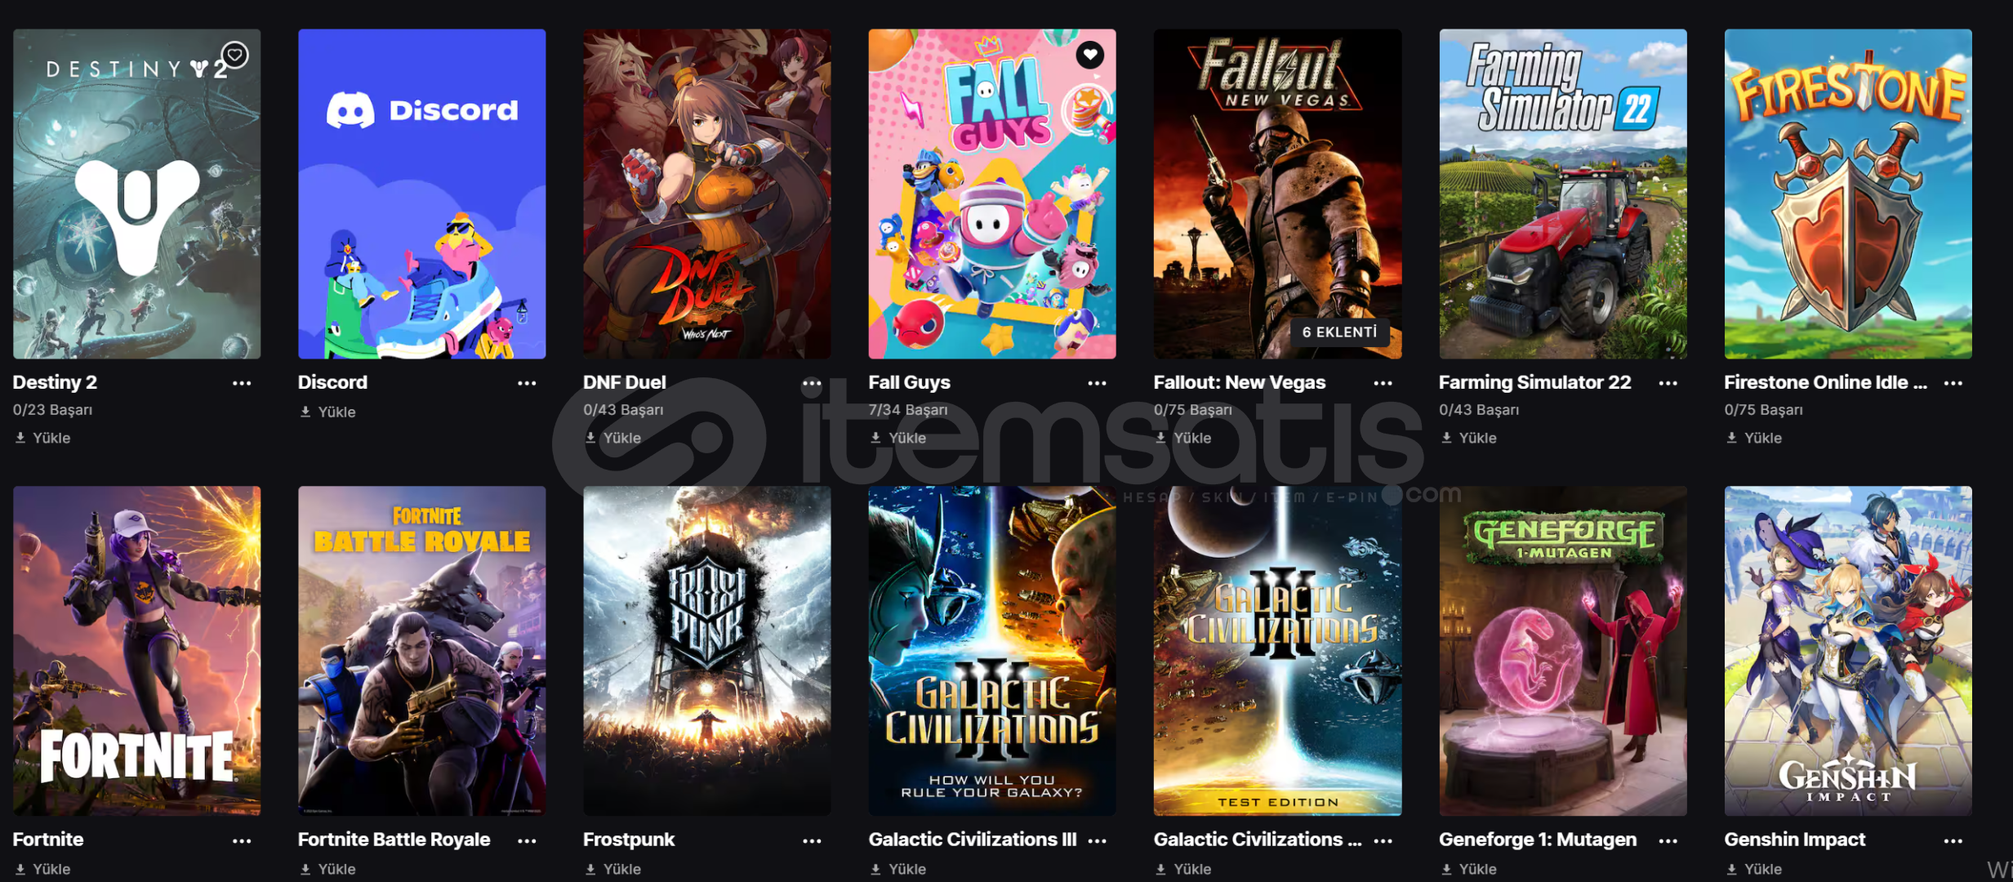Unfavorite Fall Guys via heart icon
Viewport: 2013px width, 882px height.
(1090, 55)
